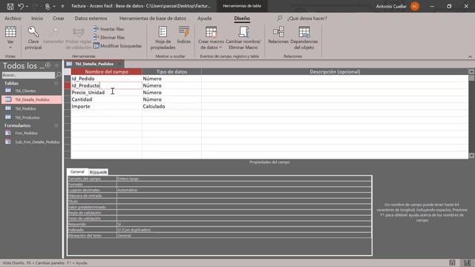
Task: Show Dependencias del objeto
Action: pyautogui.click(x=304, y=38)
